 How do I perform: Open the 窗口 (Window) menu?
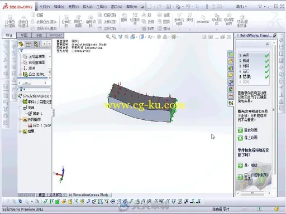tap(116, 7)
